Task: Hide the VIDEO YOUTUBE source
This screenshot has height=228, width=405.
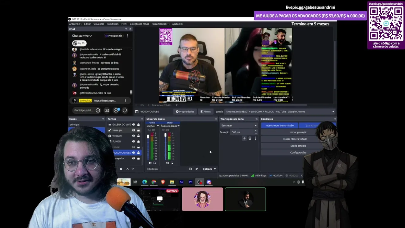Action: [x=134, y=153]
